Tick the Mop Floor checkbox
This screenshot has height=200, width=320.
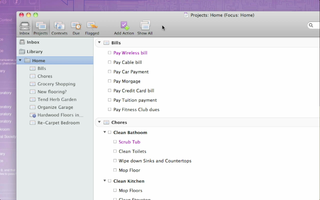[x=115, y=170]
